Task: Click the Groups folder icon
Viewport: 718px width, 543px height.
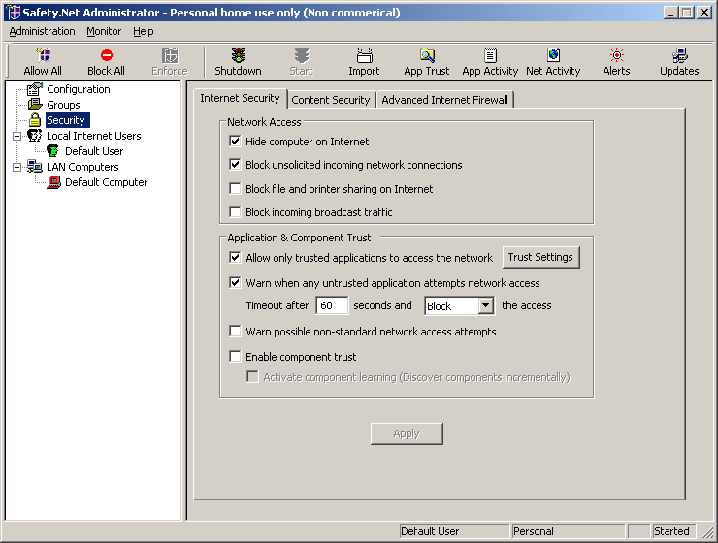Action: click(35, 105)
